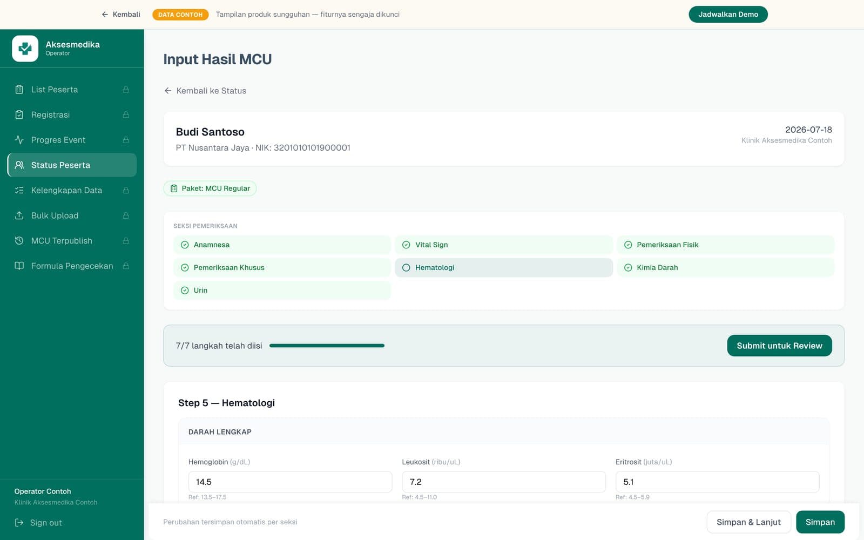Click the Bulk Upload upload icon
This screenshot has width=864, height=540.
(19, 215)
